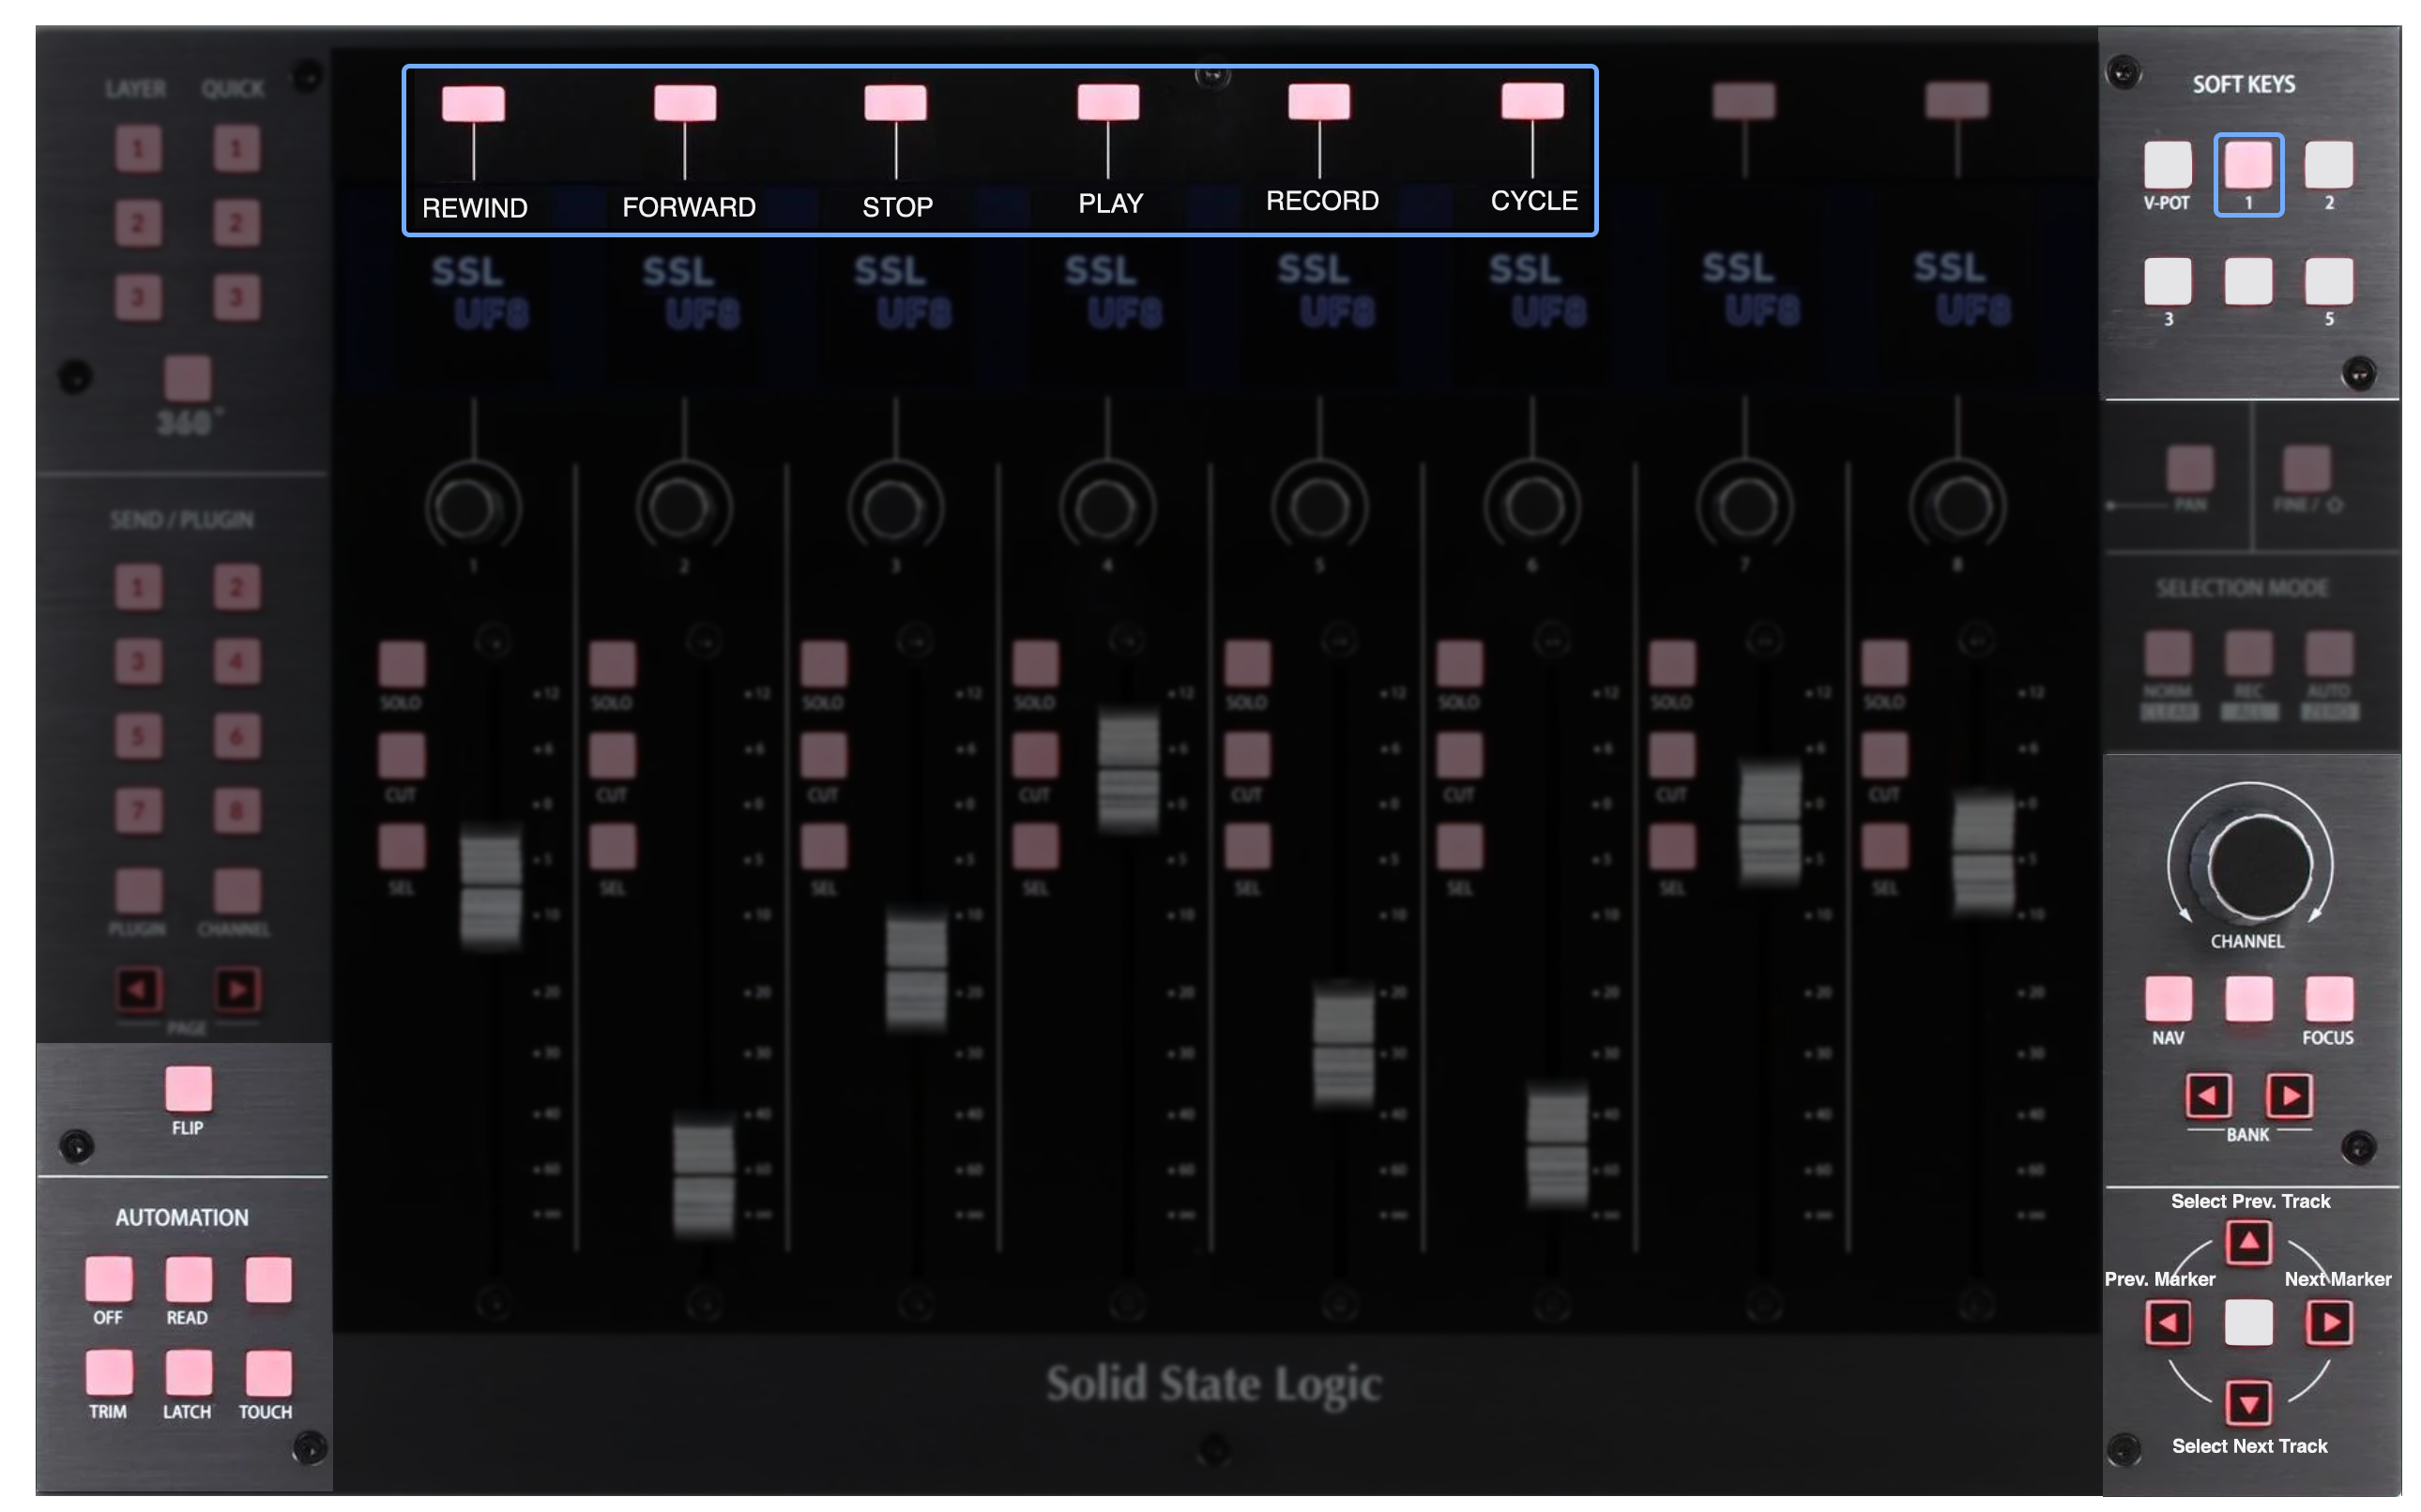Arm the RECORD soft key button
The image size is (2421, 1512).
(x=1318, y=101)
